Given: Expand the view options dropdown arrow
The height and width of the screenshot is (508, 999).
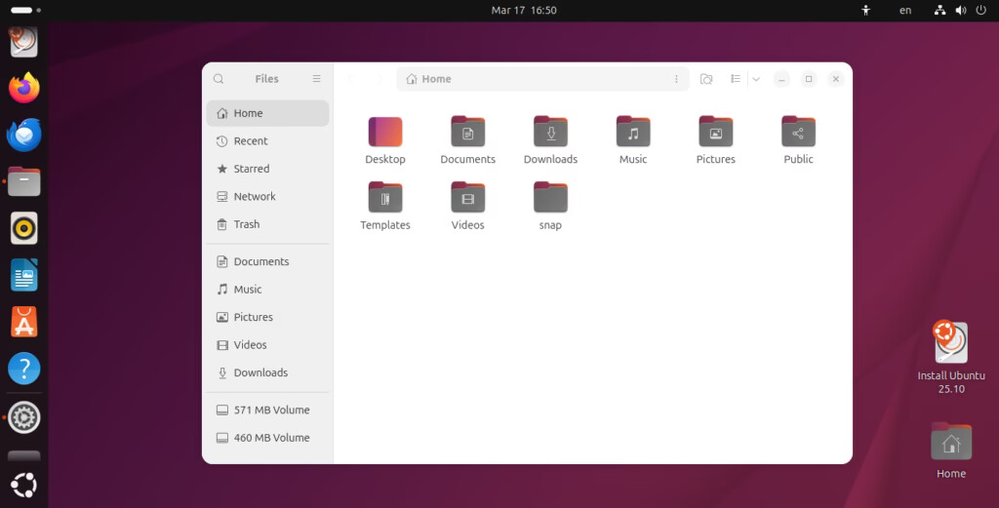Looking at the screenshot, I should pyautogui.click(x=756, y=79).
